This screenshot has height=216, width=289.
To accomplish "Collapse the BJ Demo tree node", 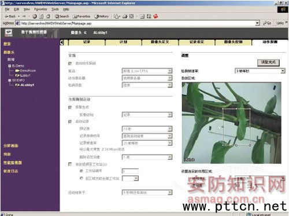I will [x=9, y=66].
